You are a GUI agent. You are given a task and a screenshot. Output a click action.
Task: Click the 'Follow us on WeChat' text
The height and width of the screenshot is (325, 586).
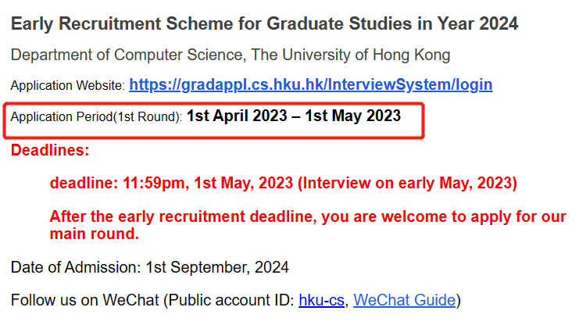84,300
